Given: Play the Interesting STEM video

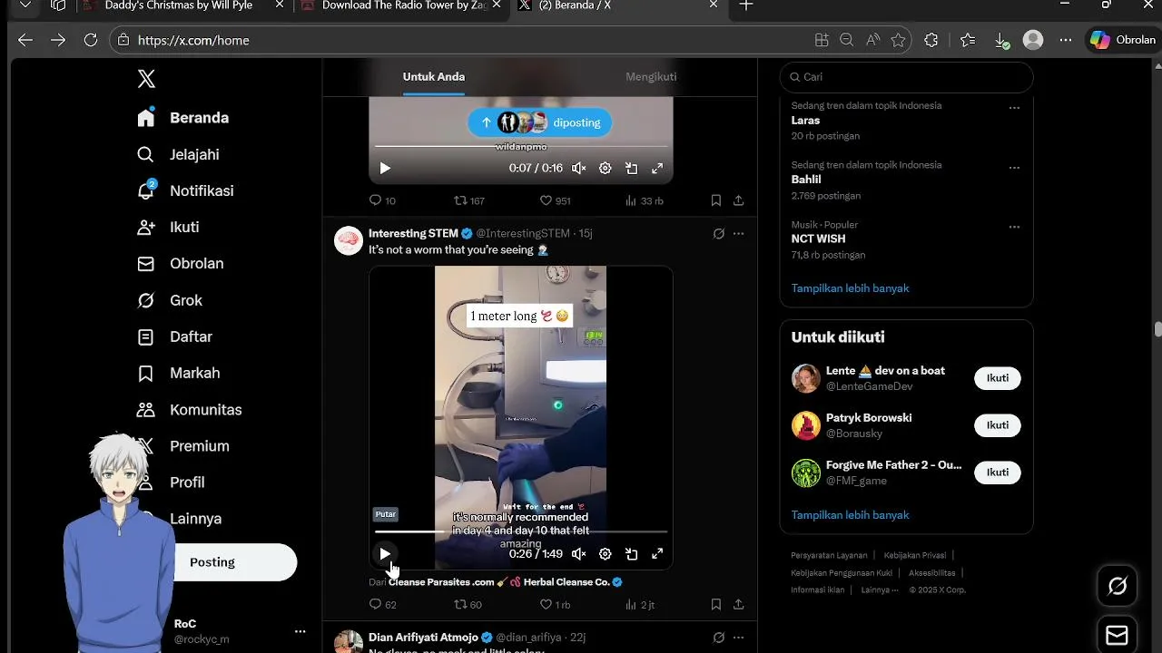Looking at the screenshot, I should [x=385, y=553].
